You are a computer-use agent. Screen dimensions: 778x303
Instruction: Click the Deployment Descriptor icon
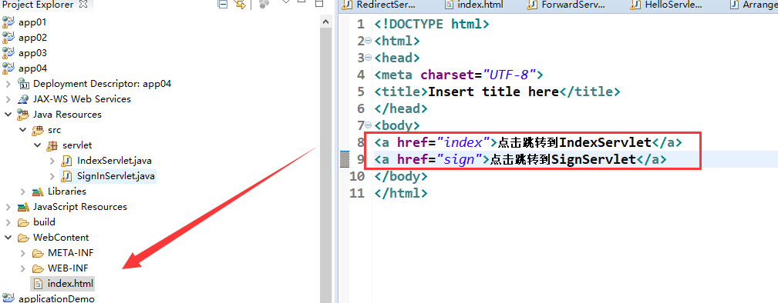point(23,84)
